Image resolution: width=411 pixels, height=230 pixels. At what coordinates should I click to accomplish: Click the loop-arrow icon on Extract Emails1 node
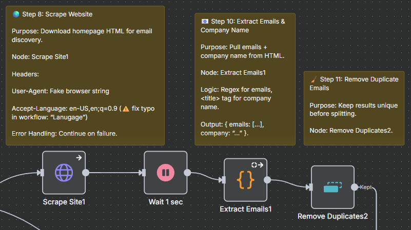pyautogui.click(x=257, y=165)
